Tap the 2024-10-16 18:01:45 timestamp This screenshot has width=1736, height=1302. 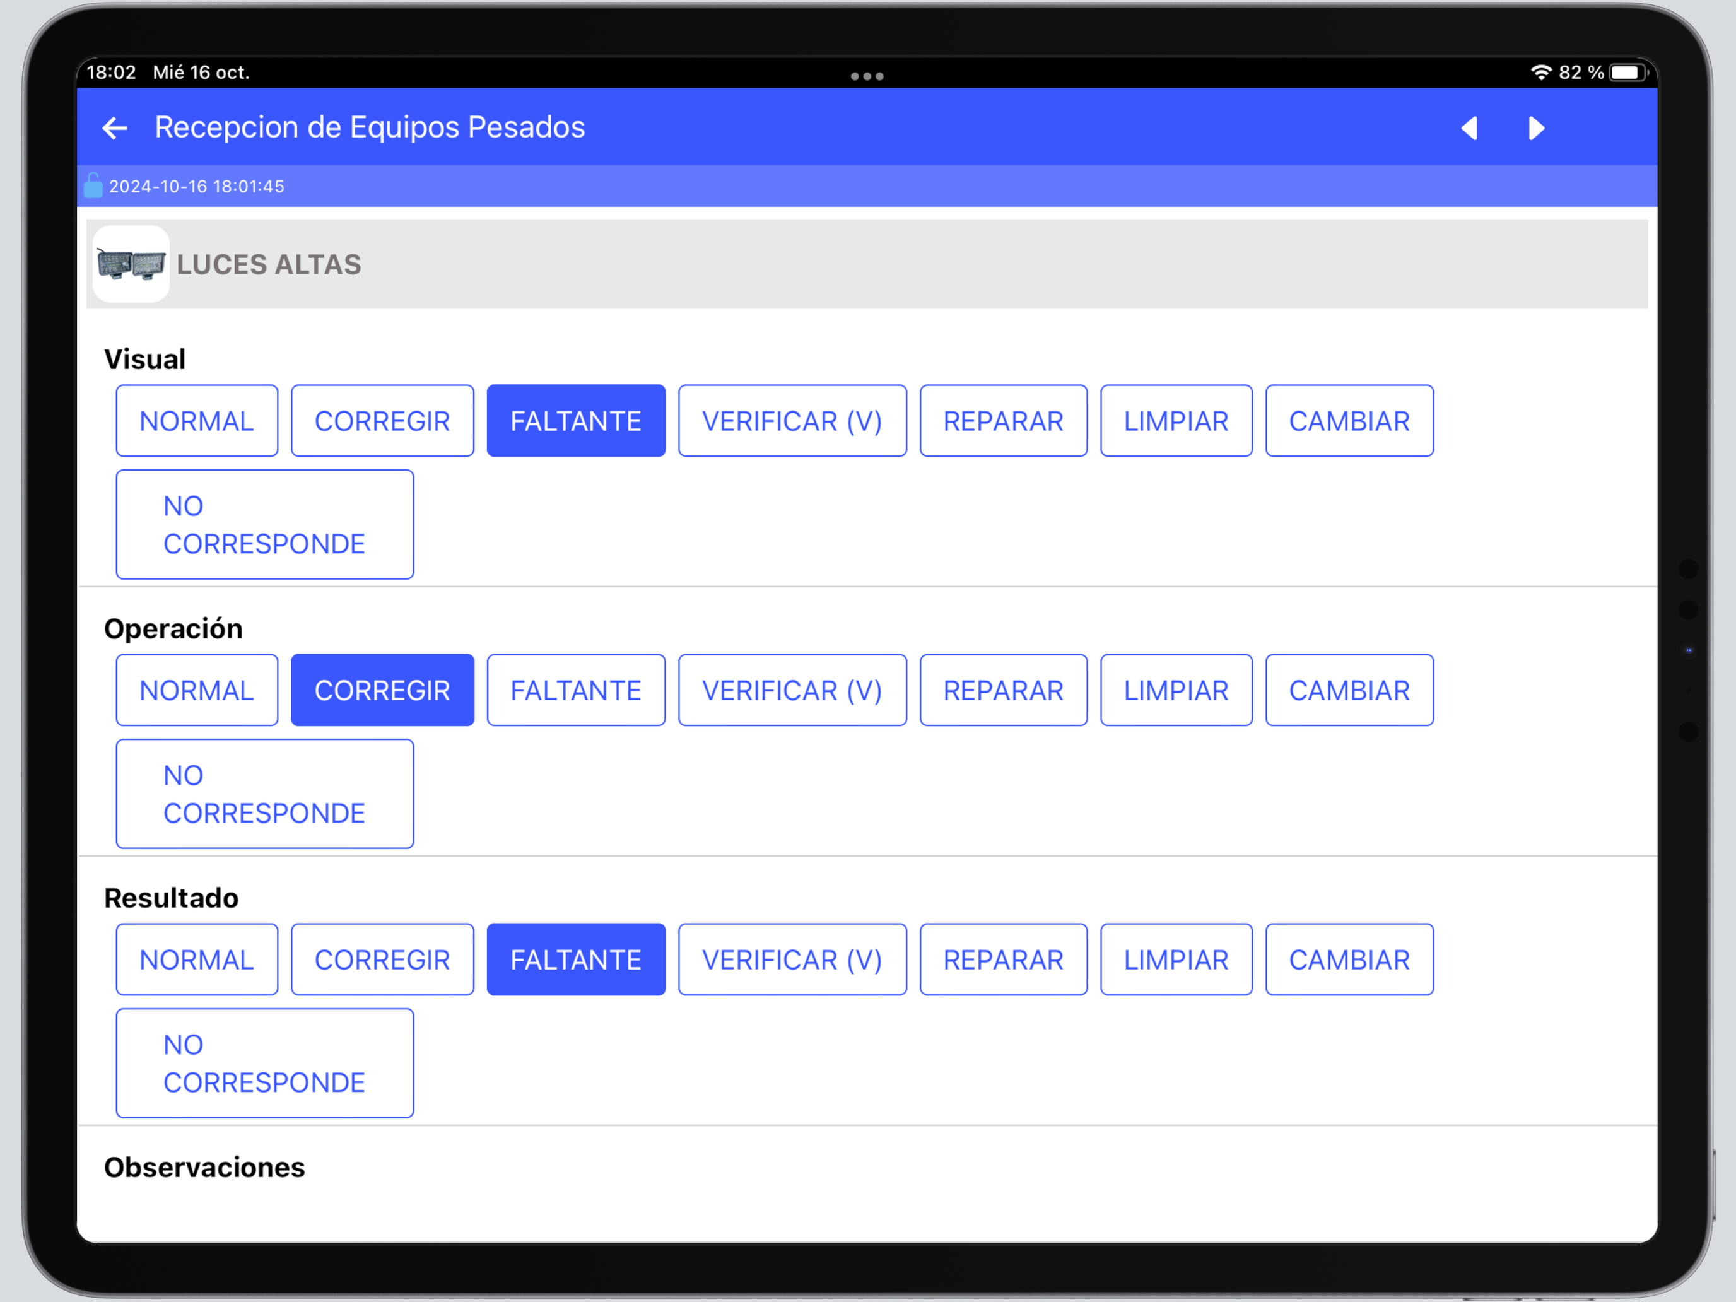pyautogui.click(x=196, y=186)
